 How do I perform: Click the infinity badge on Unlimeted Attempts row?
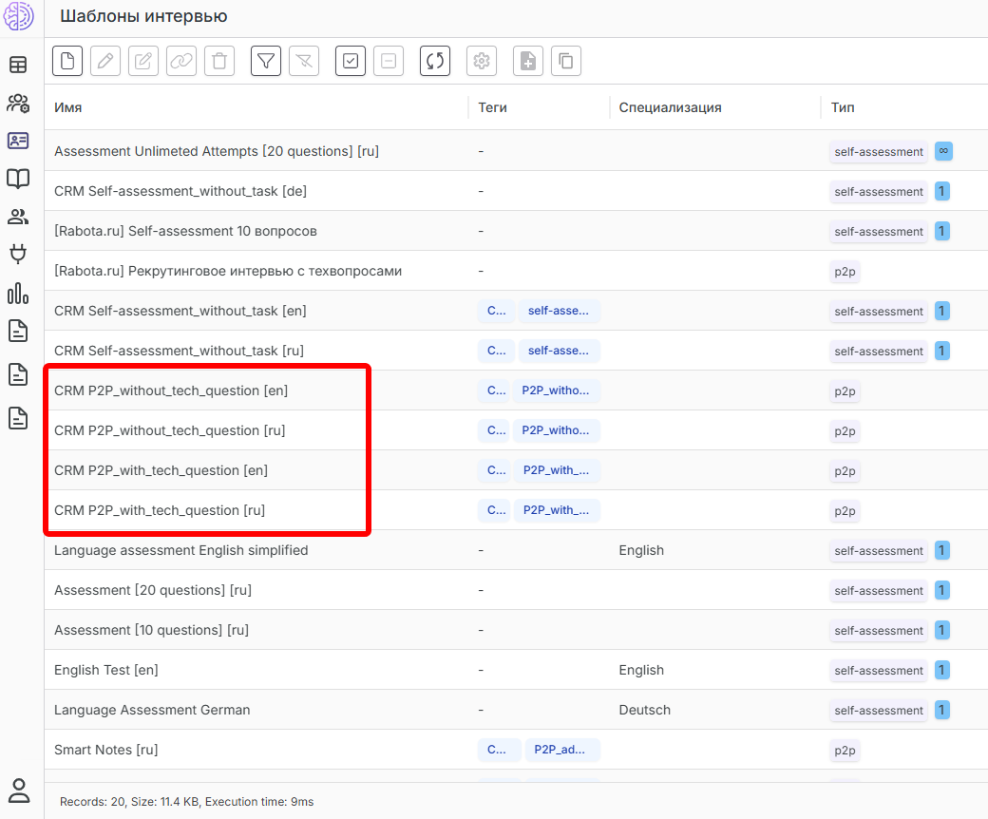point(943,151)
